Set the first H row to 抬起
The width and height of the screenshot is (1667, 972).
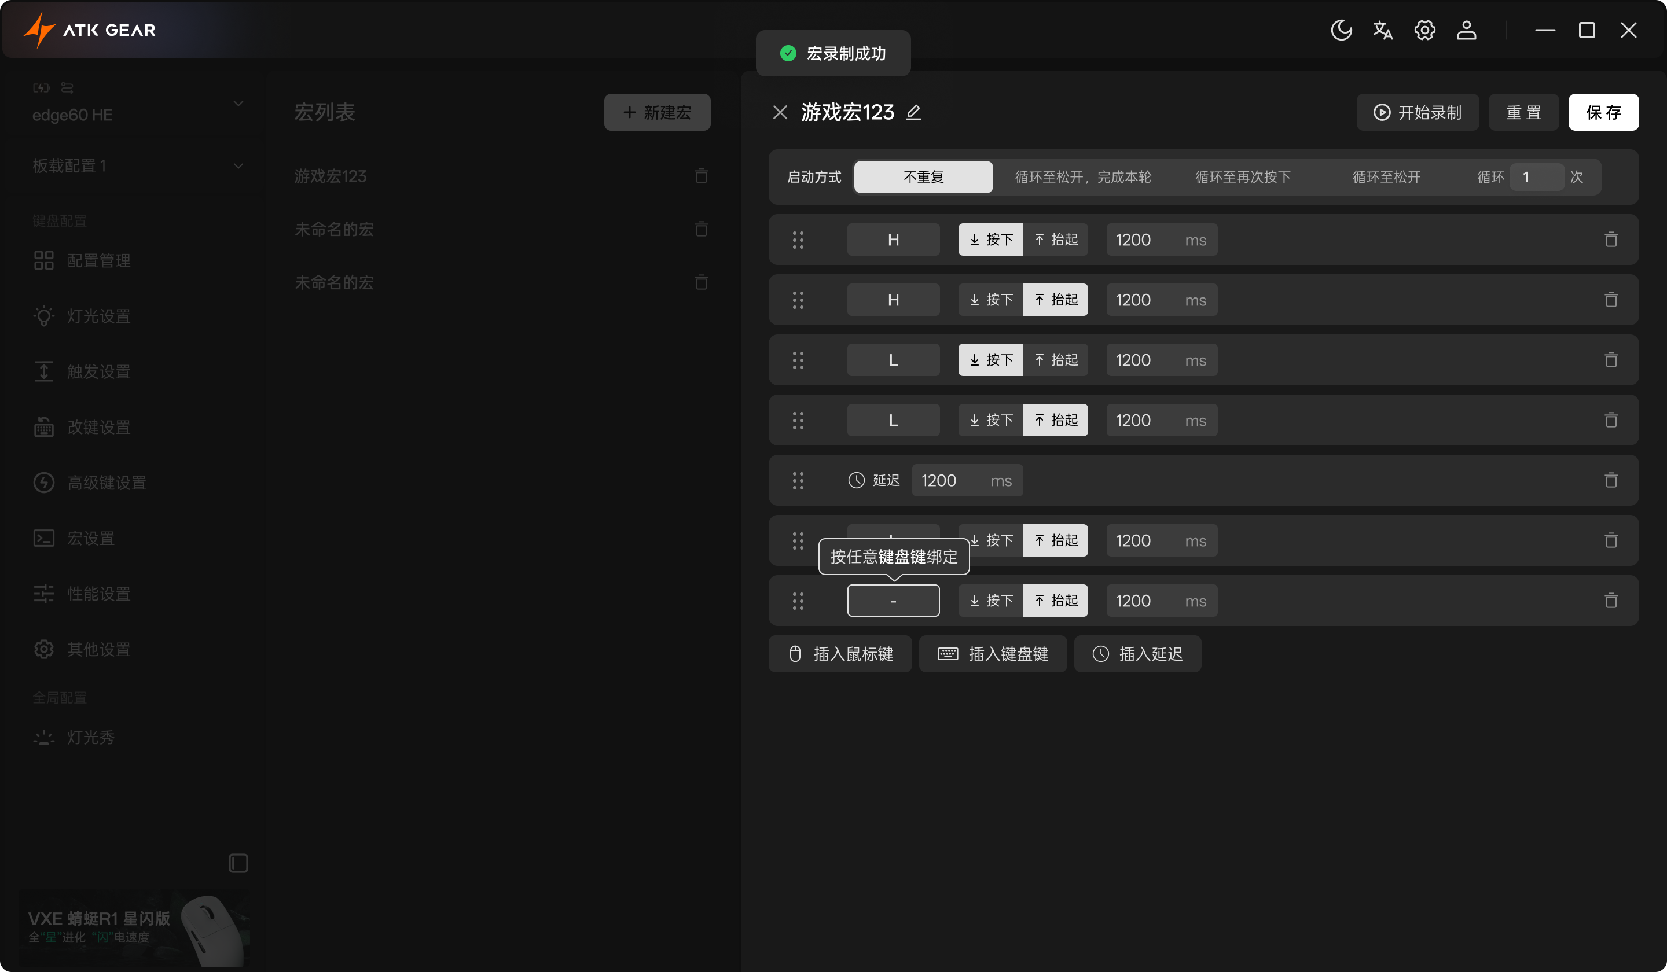pos(1056,240)
